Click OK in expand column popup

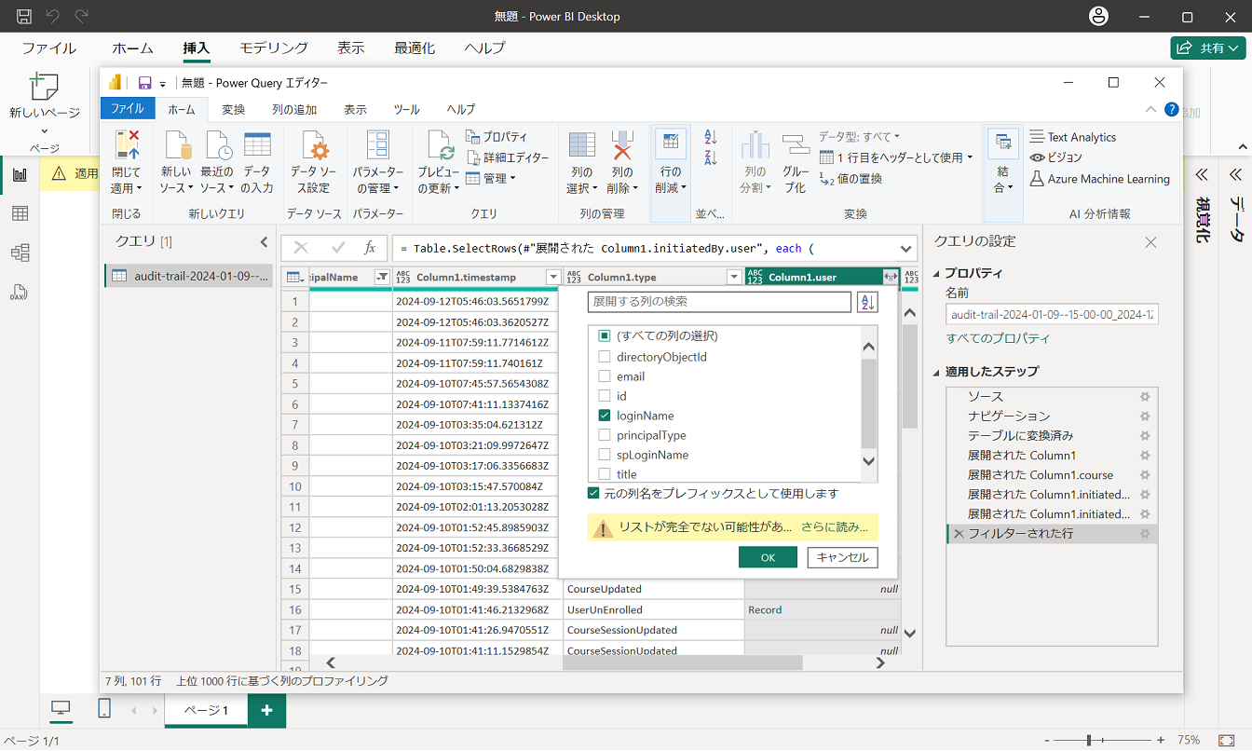pyautogui.click(x=768, y=557)
